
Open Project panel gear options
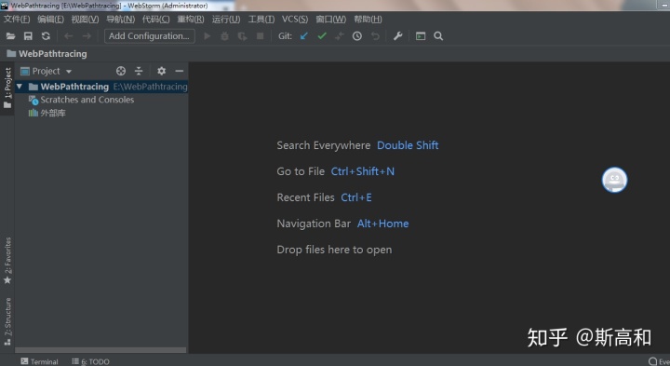pyautogui.click(x=162, y=71)
